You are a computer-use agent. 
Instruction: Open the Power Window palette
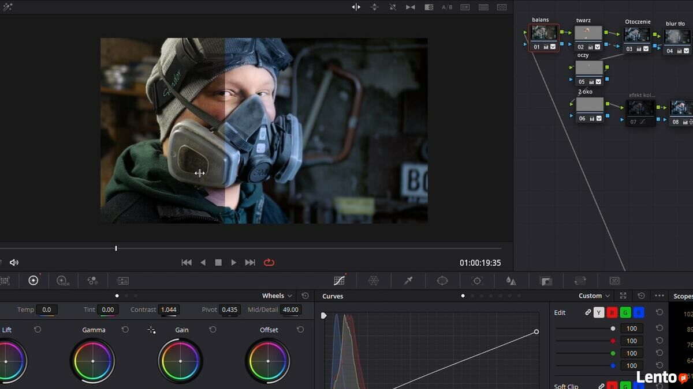point(442,281)
